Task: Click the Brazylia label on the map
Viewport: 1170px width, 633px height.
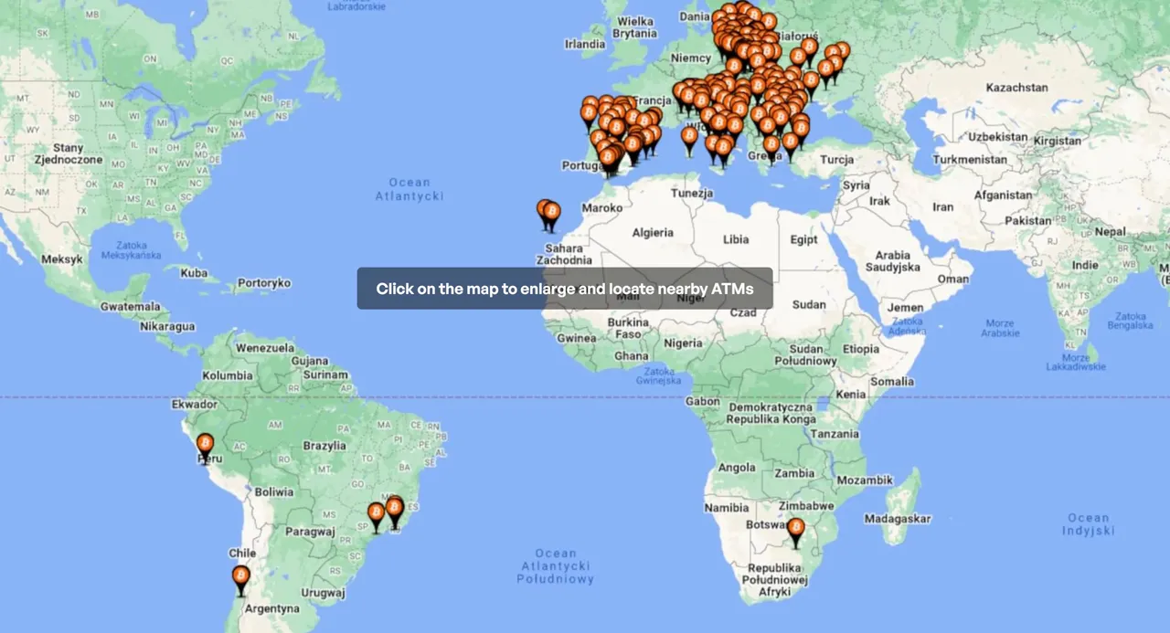Action: pos(324,446)
